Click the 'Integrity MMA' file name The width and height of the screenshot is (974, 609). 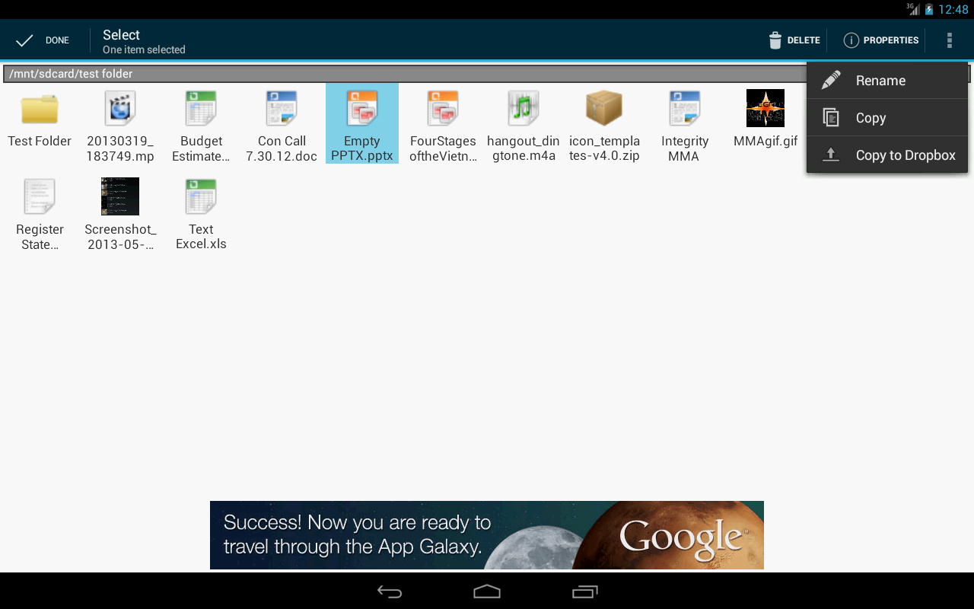(x=685, y=148)
